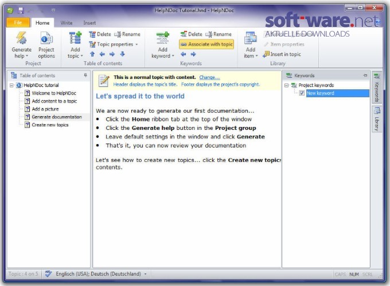Open the Library side tab

coord(377,119)
